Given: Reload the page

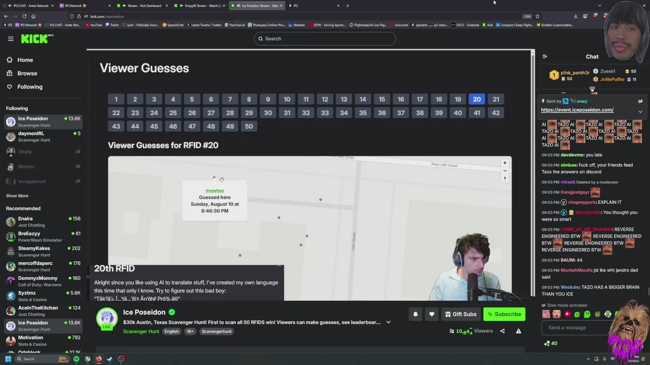Looking at the screenshot, I should tap(24, 16).
